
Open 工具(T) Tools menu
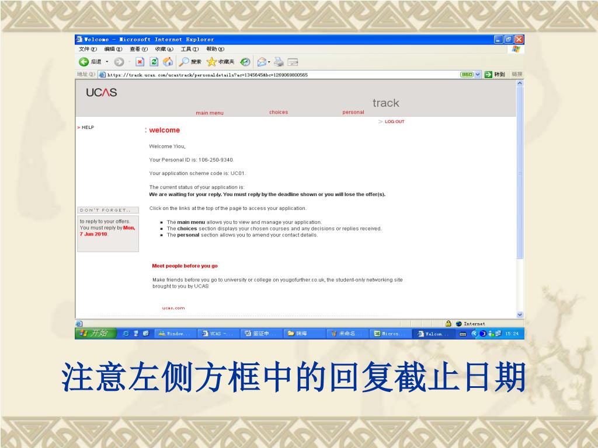pos(190,49)
